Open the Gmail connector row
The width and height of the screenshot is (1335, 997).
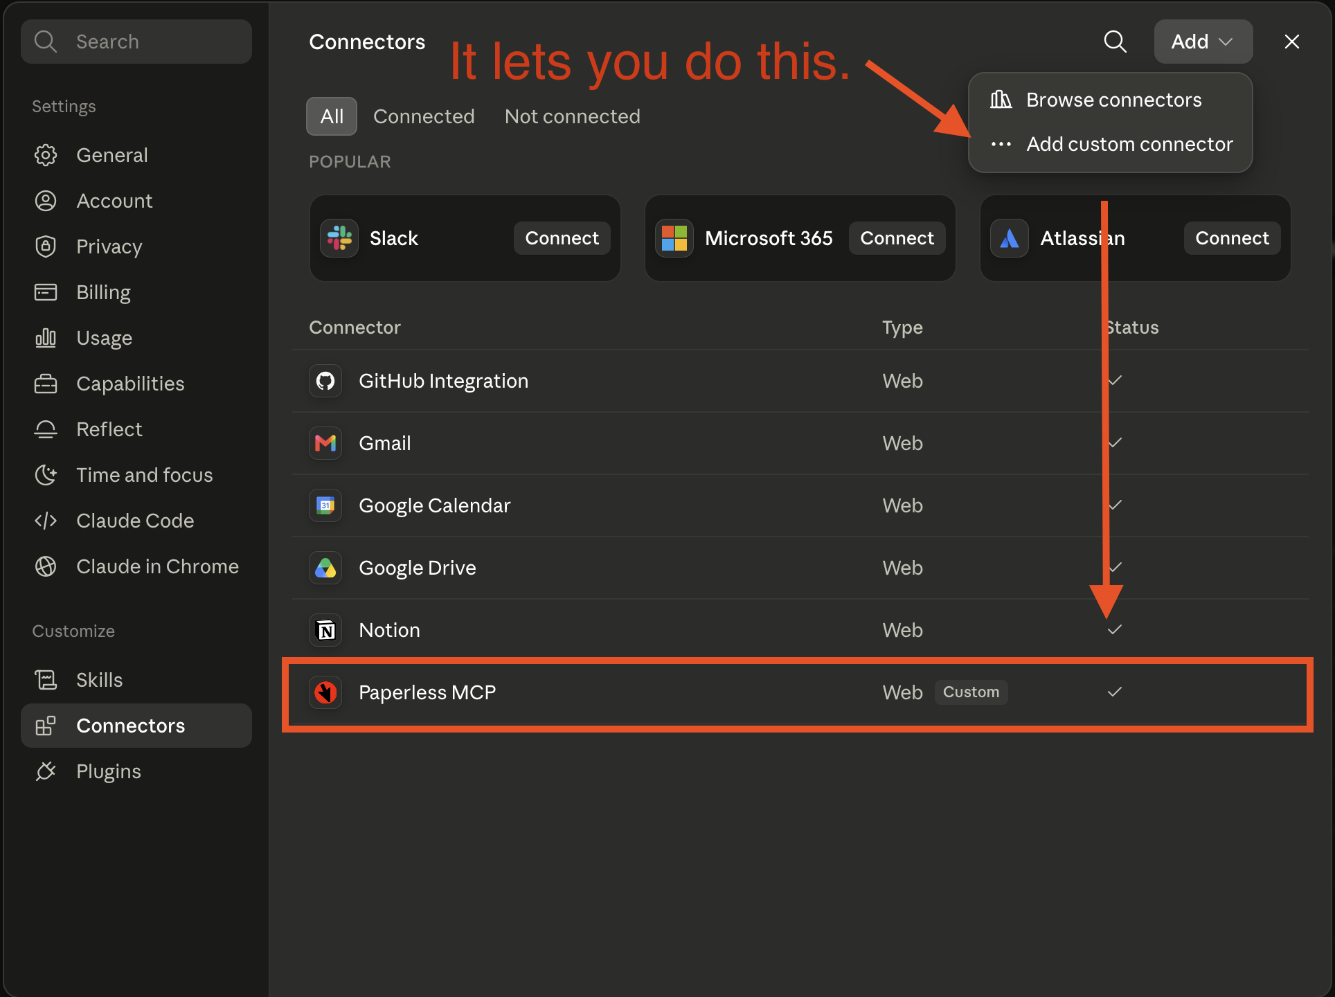[800, 443]
